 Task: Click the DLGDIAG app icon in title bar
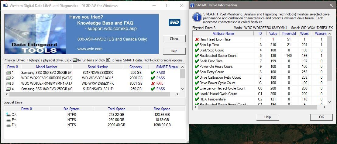(x=6, y=5)
